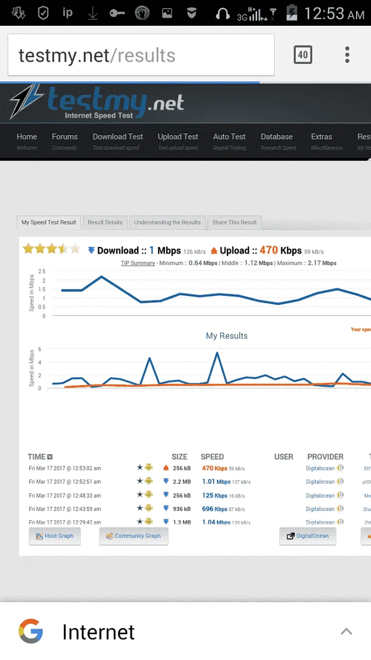
Task: Click the star rating icons
Action: pos(51,249)
